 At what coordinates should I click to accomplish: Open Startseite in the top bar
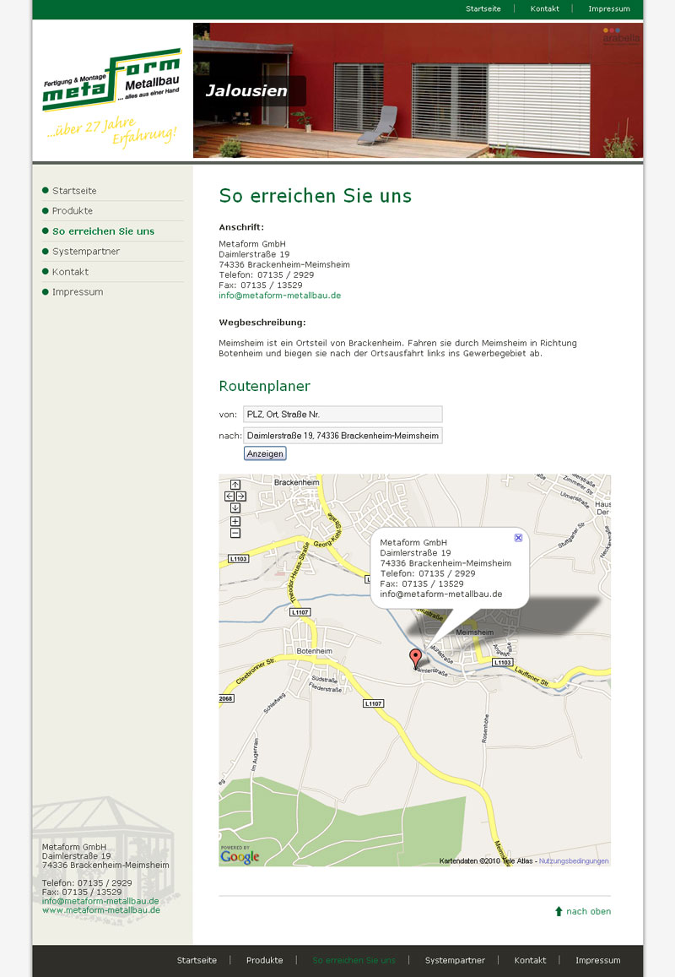[x=483, y=8]
